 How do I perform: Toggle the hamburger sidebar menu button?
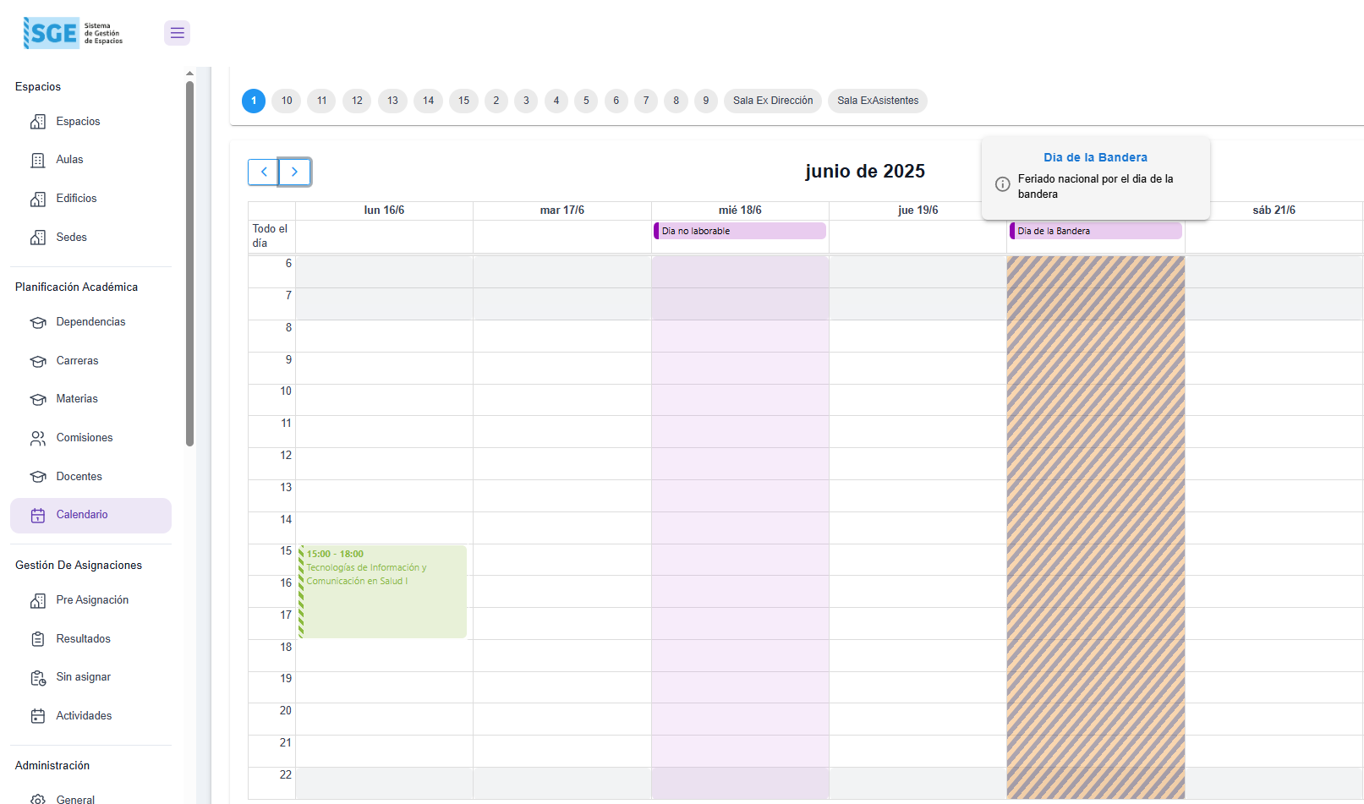coord(177,33)
